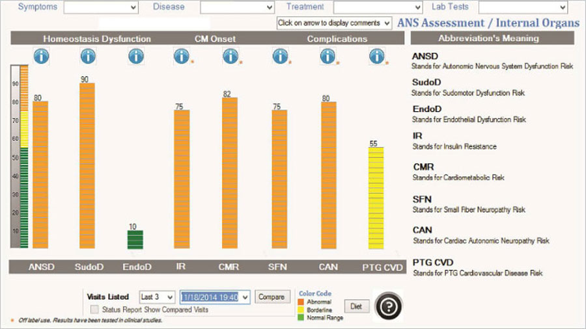This screenshot has height=329, width=586.
Task: Click the round question mark help icon
Action: 389,307
